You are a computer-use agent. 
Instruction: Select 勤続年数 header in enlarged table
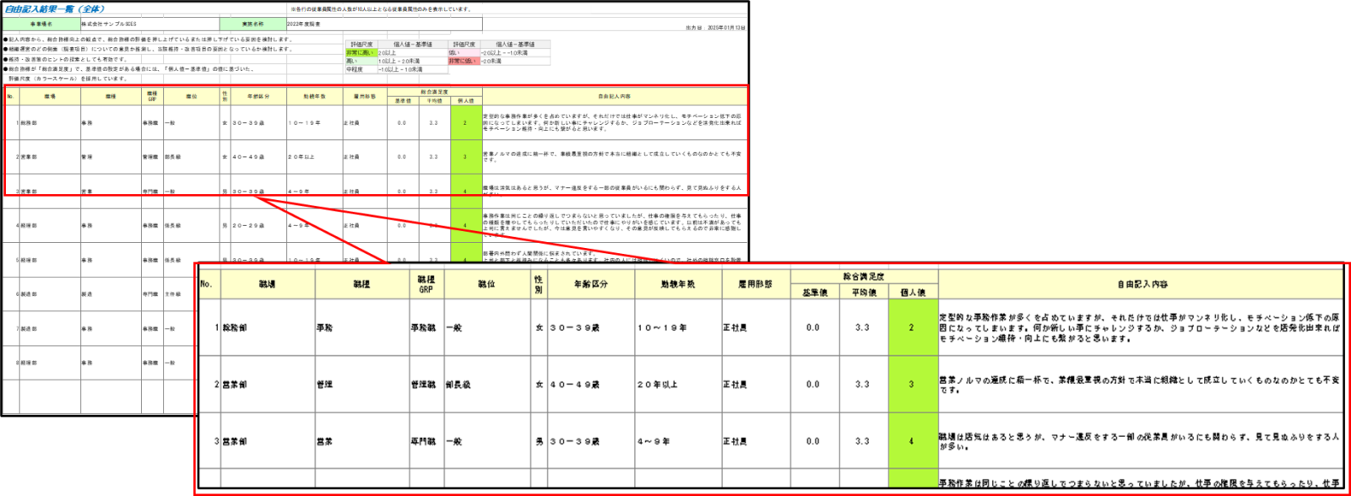click(x=677, y=284)
